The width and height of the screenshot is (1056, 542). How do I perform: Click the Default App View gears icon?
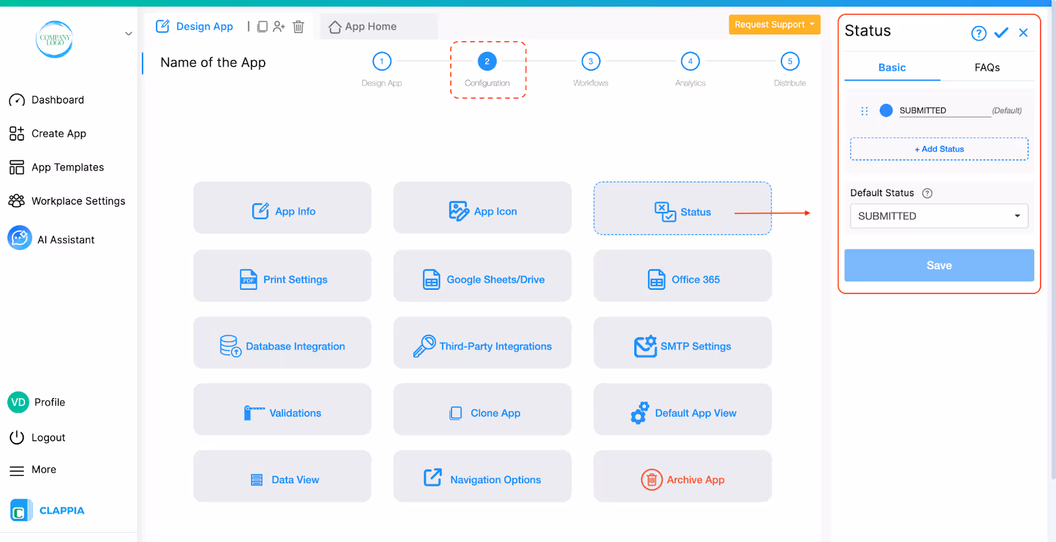pos(640,413)
